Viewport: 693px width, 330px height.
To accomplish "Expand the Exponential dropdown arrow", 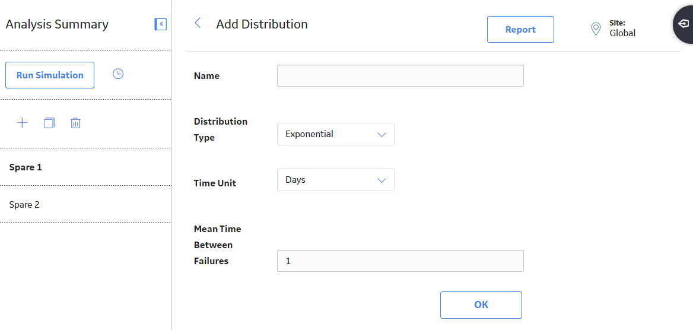I will point(382,135).
